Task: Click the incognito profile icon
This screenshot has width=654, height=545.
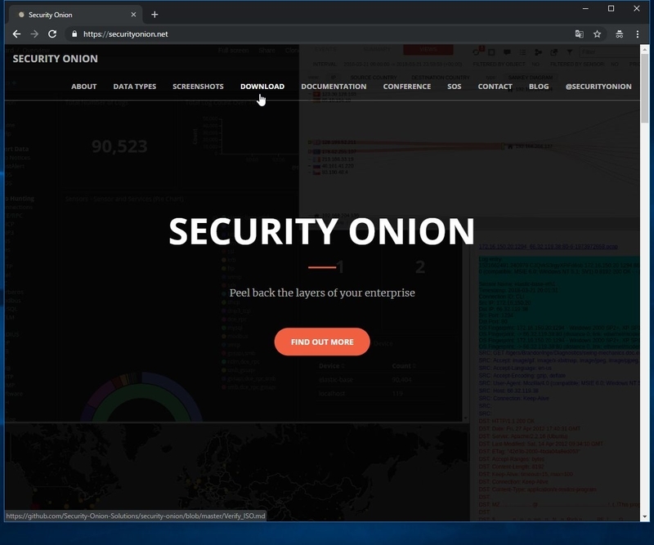Action: (x=620, y=34)
